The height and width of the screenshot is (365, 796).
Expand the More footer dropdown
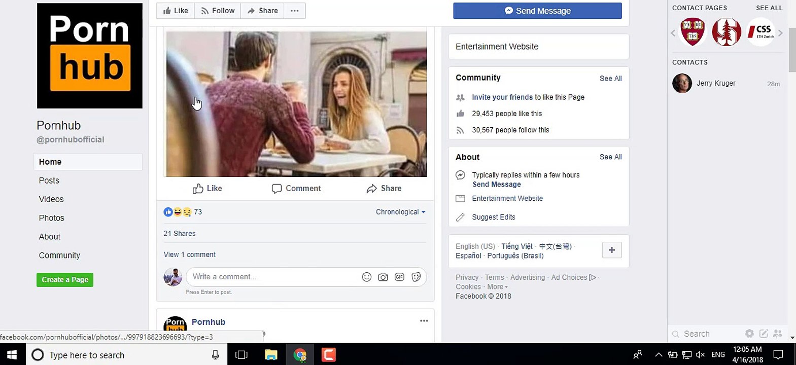[x=497, y=287]
